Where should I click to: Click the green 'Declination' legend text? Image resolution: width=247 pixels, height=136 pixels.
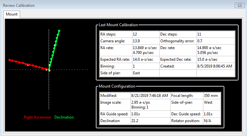point(64,117)
